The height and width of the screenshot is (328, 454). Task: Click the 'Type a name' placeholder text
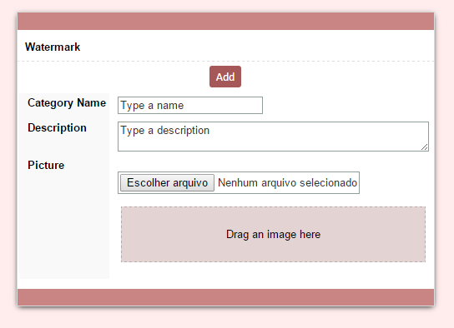pyautogui.click(x=152, y=106)
